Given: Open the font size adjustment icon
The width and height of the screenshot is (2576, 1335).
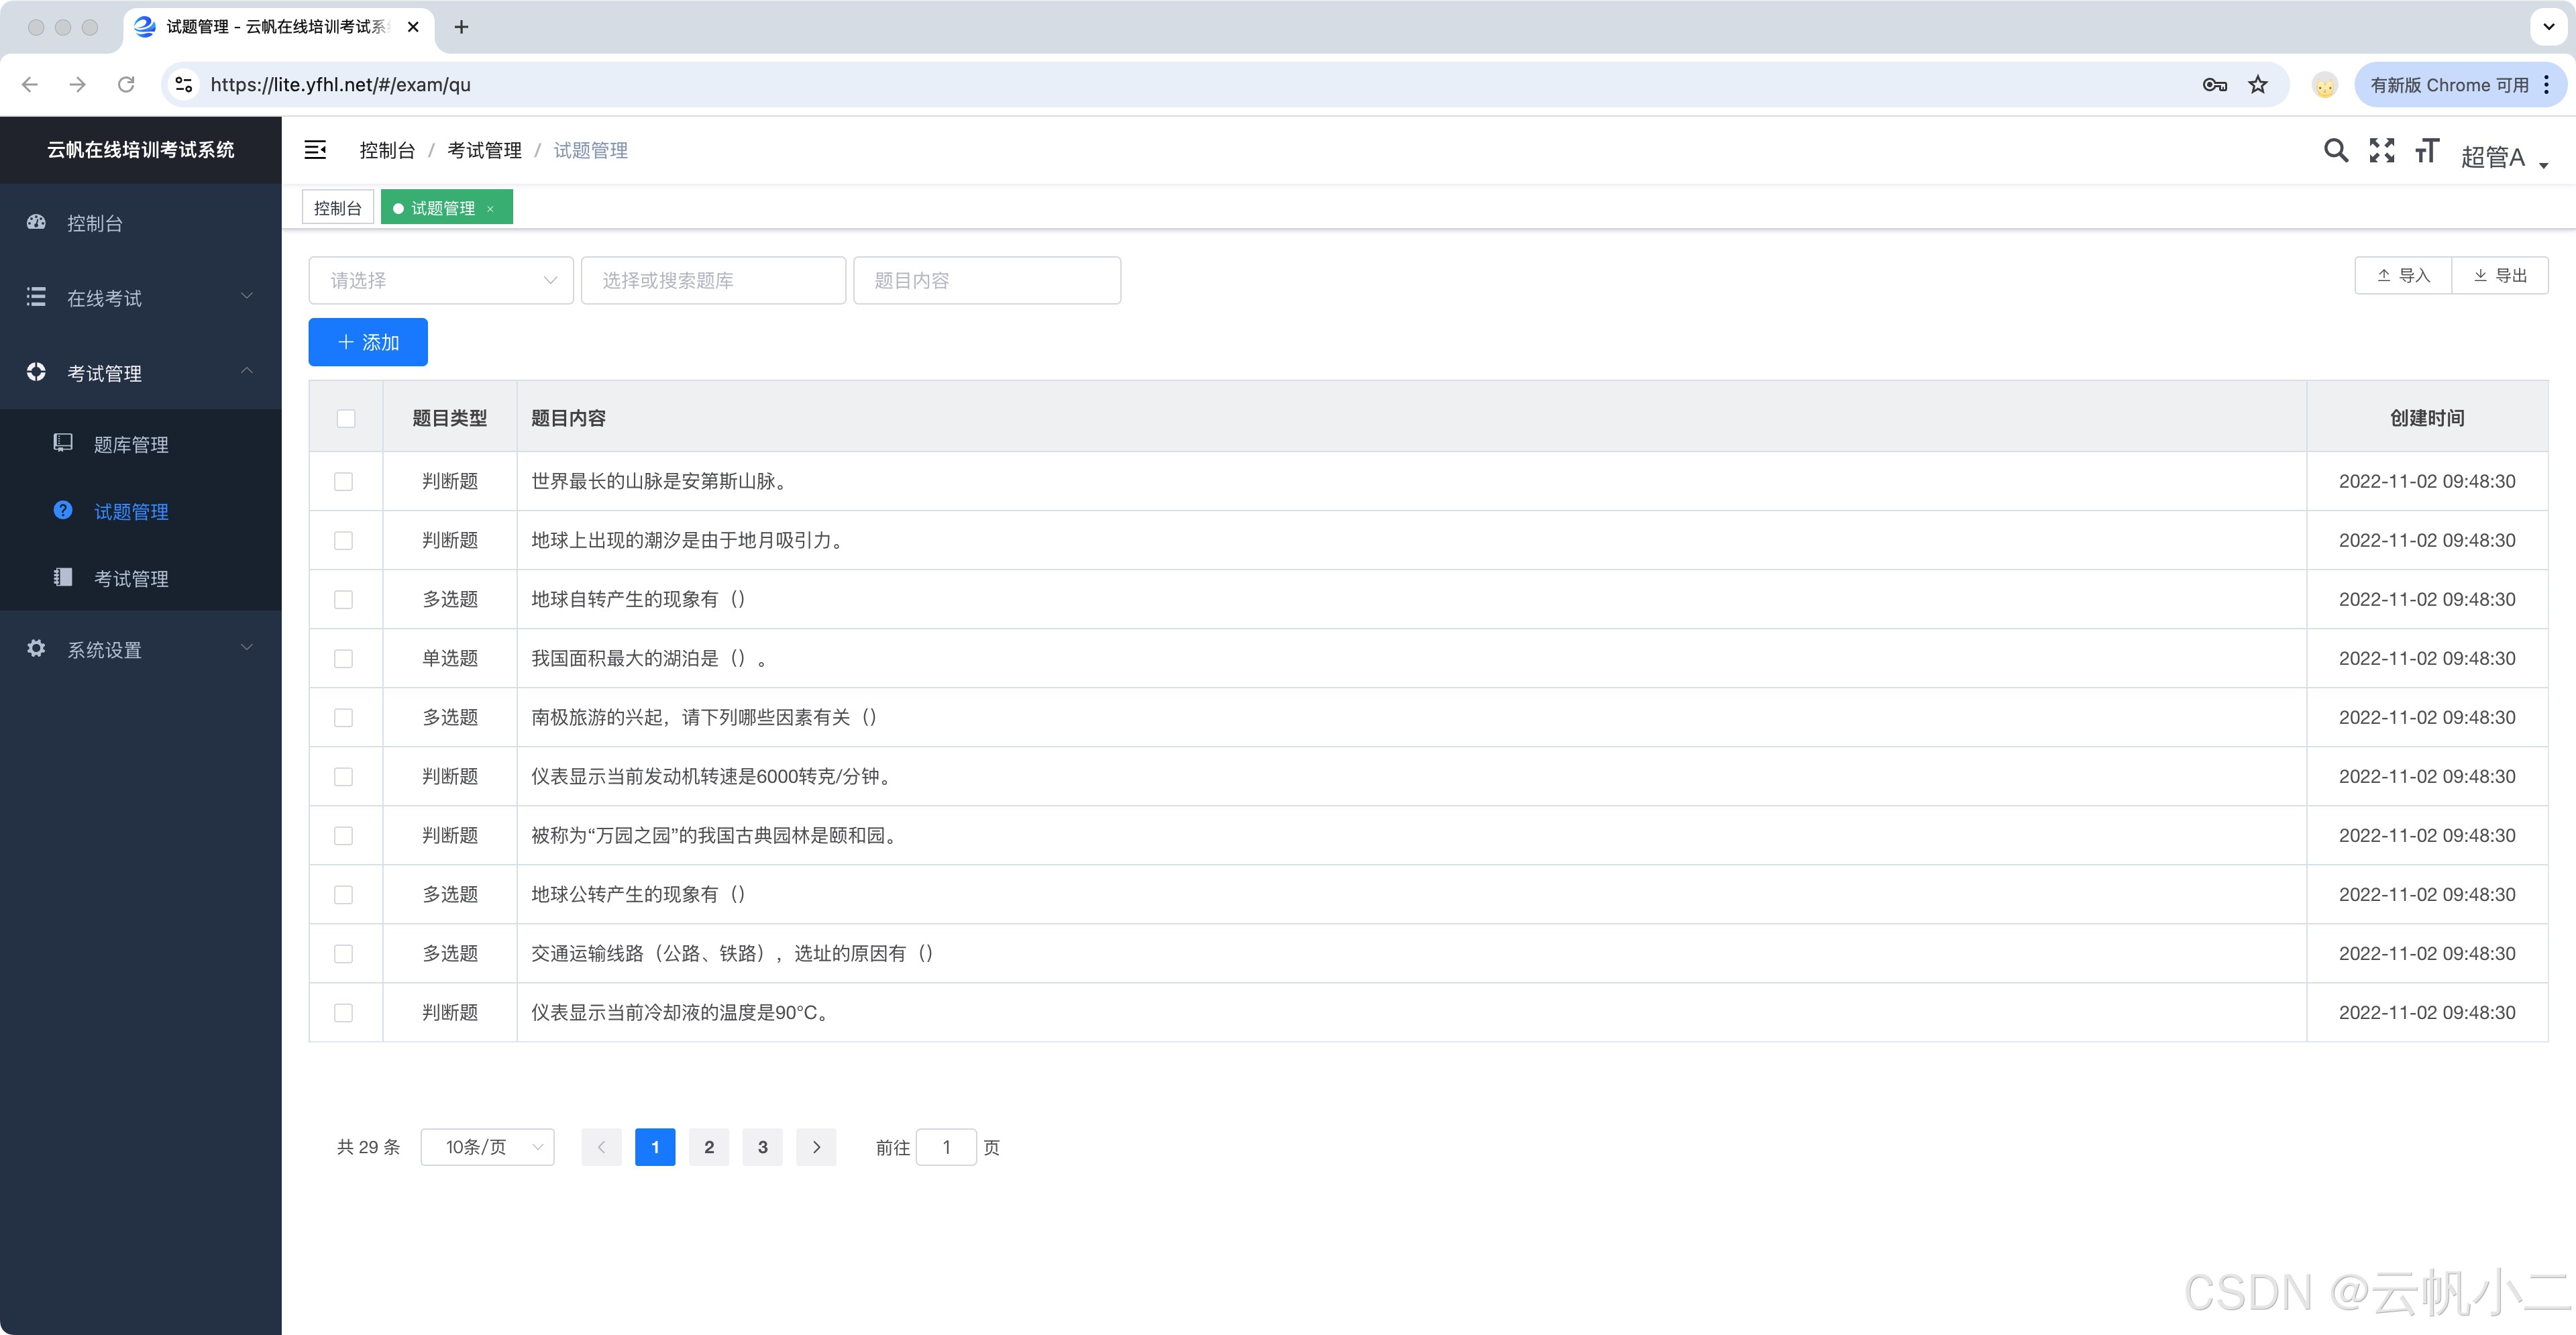Looking at the screenshot, I should pyautogui.click(x=2427, y=151).
